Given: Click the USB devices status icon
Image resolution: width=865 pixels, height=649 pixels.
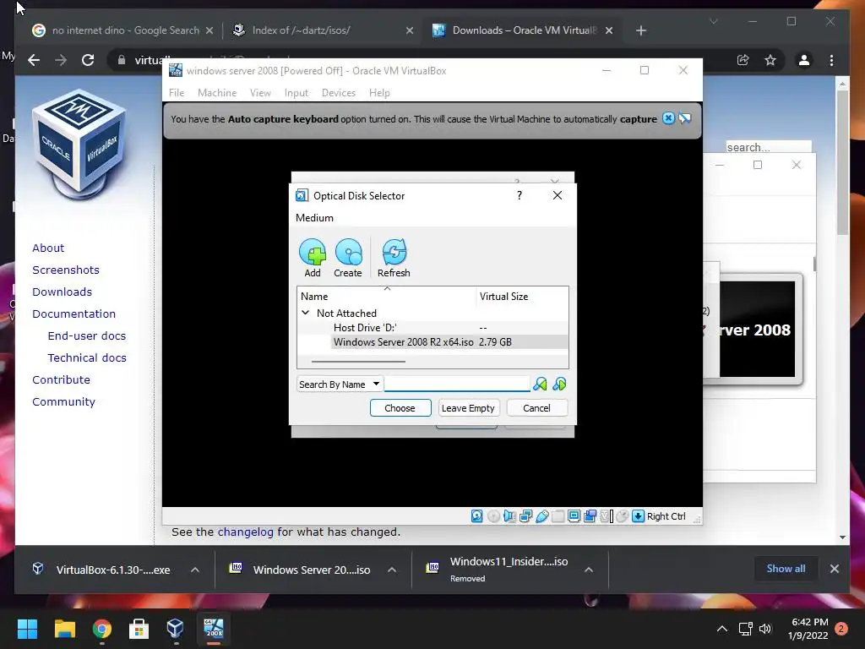Looking at the screenshot, I should click(541, 516).
